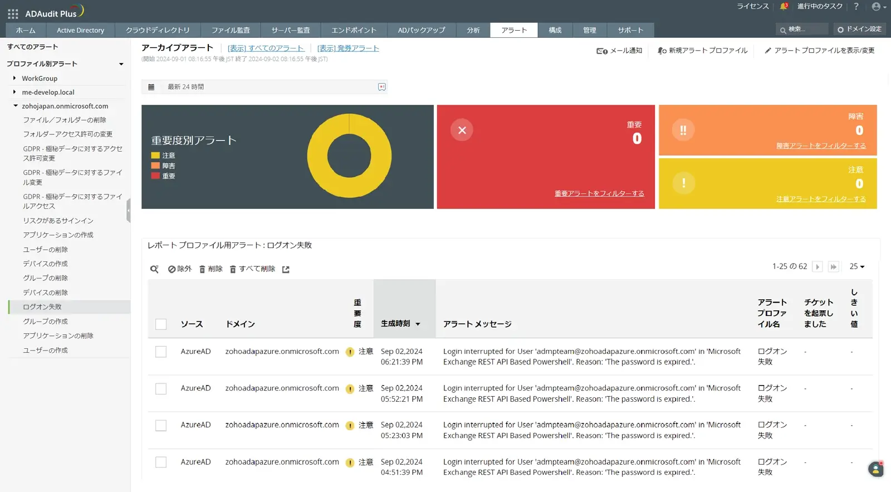Switch to ADバックアップ tab

422,30
